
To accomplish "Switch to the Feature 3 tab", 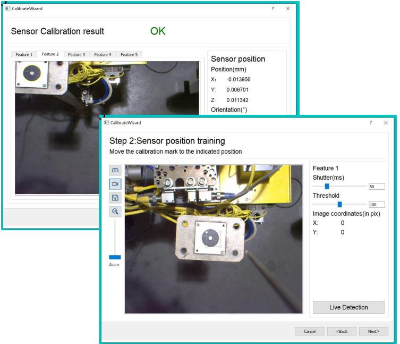I will click(76, 55).
